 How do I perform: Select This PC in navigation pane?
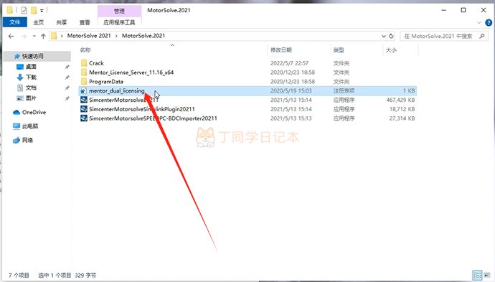[30, 126]
